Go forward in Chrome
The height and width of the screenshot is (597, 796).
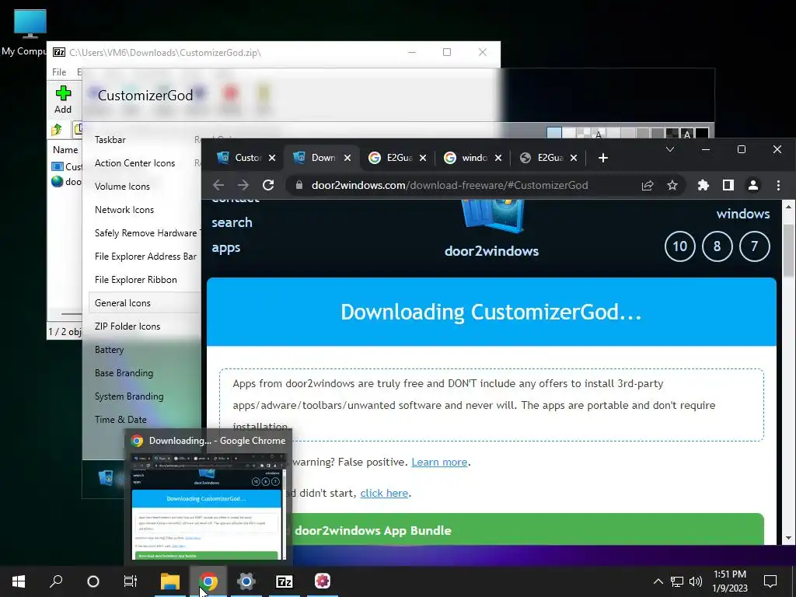tap(243, 185)
